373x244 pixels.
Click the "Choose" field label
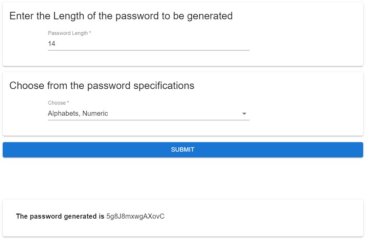pyautogui.click(x=57, y=103)
